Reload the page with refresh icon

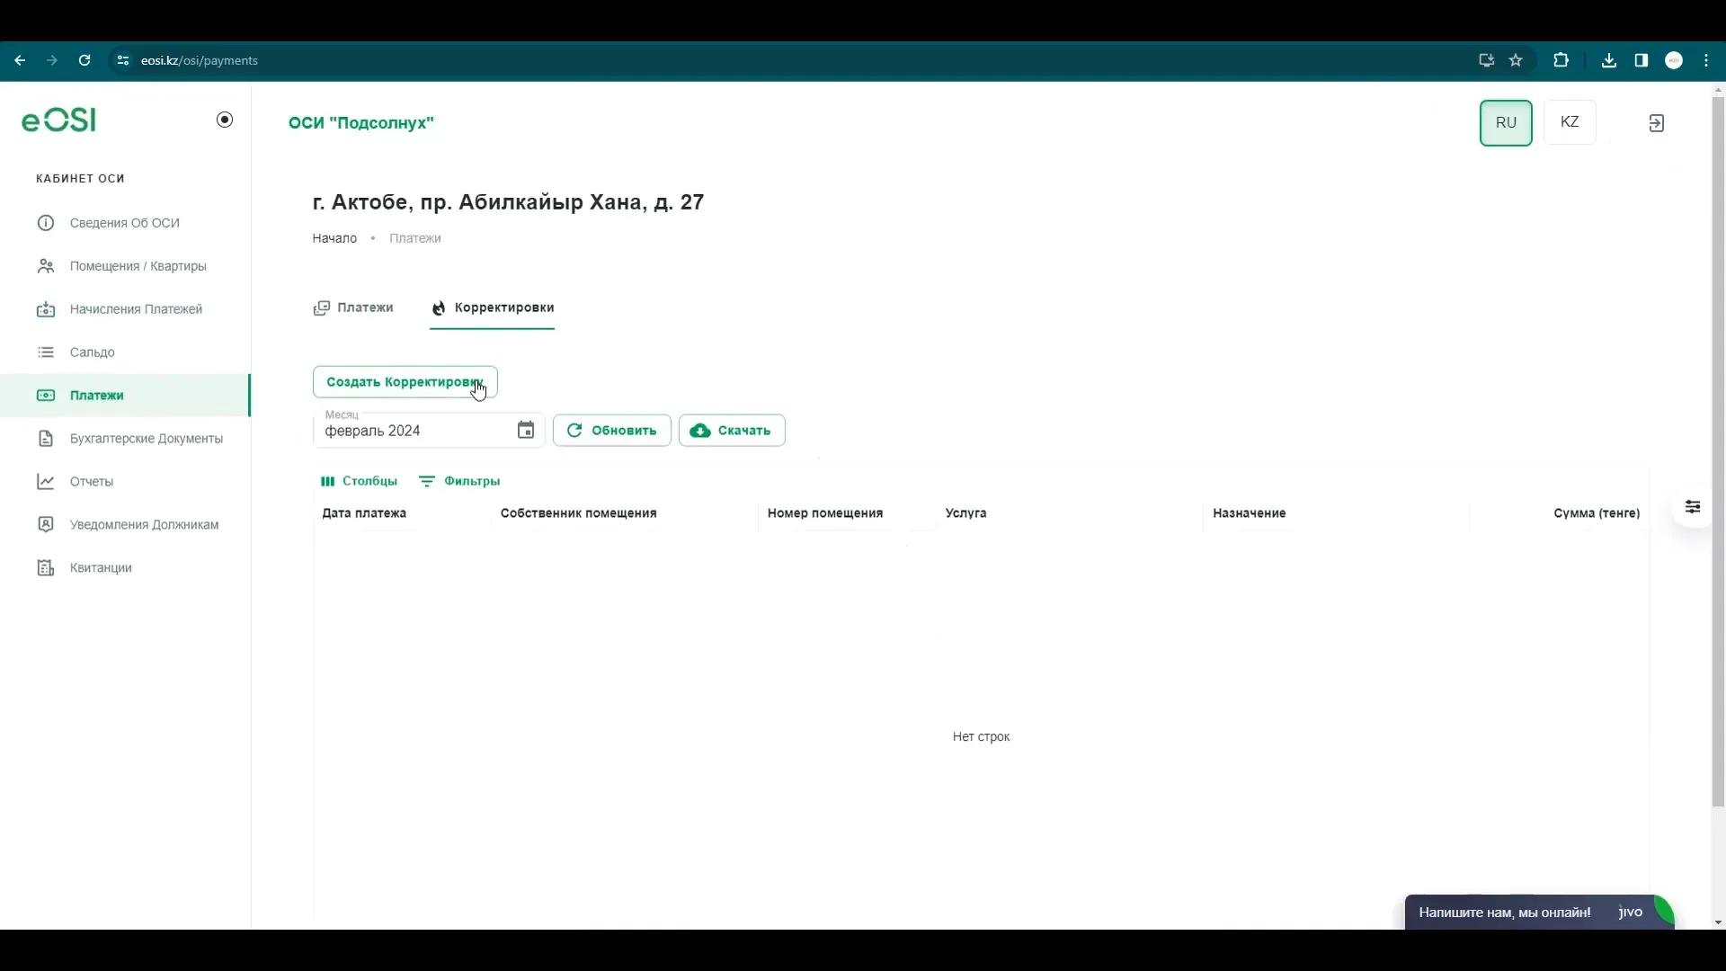pos(85,60)
